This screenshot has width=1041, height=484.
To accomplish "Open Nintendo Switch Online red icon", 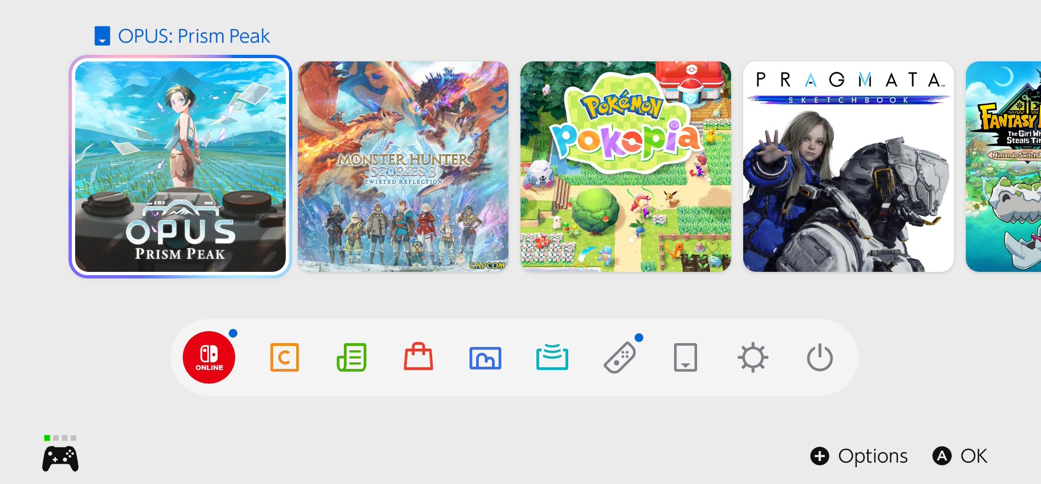I will pyautogui.click(x=209, y=357).
